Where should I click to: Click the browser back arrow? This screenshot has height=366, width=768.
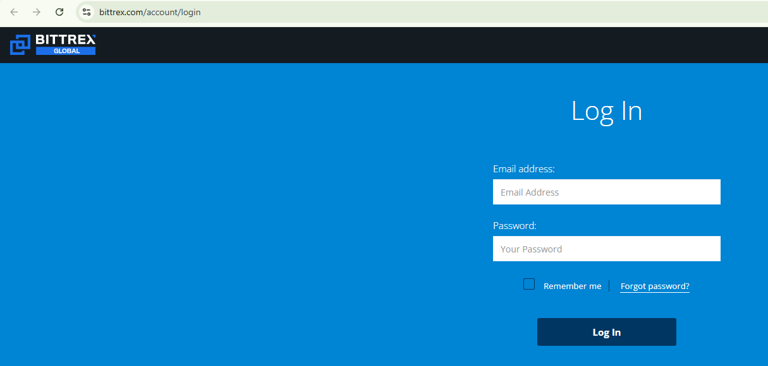14,12
